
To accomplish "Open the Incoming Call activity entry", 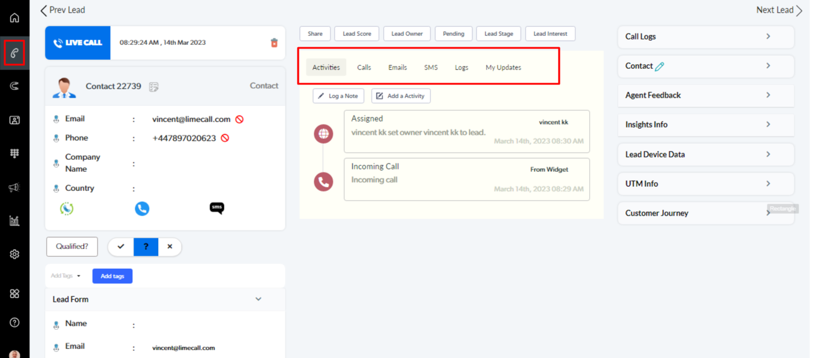I will pos(466,179).
